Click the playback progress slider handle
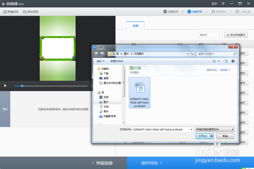Viewport: 254px width, 169px height. [22, 86]
